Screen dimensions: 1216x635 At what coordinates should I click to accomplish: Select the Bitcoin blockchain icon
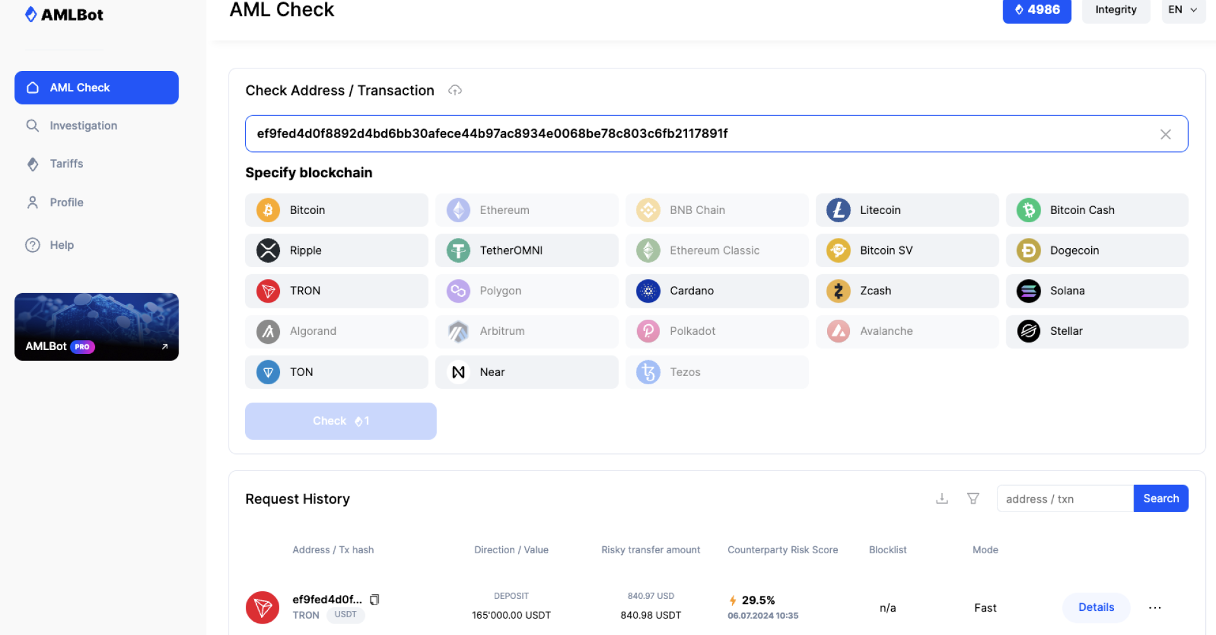[267, 210]
